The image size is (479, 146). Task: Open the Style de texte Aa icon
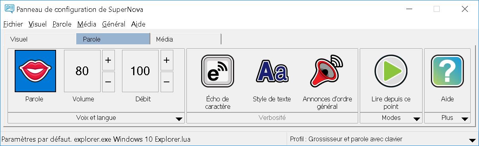(x=272, y=71)
